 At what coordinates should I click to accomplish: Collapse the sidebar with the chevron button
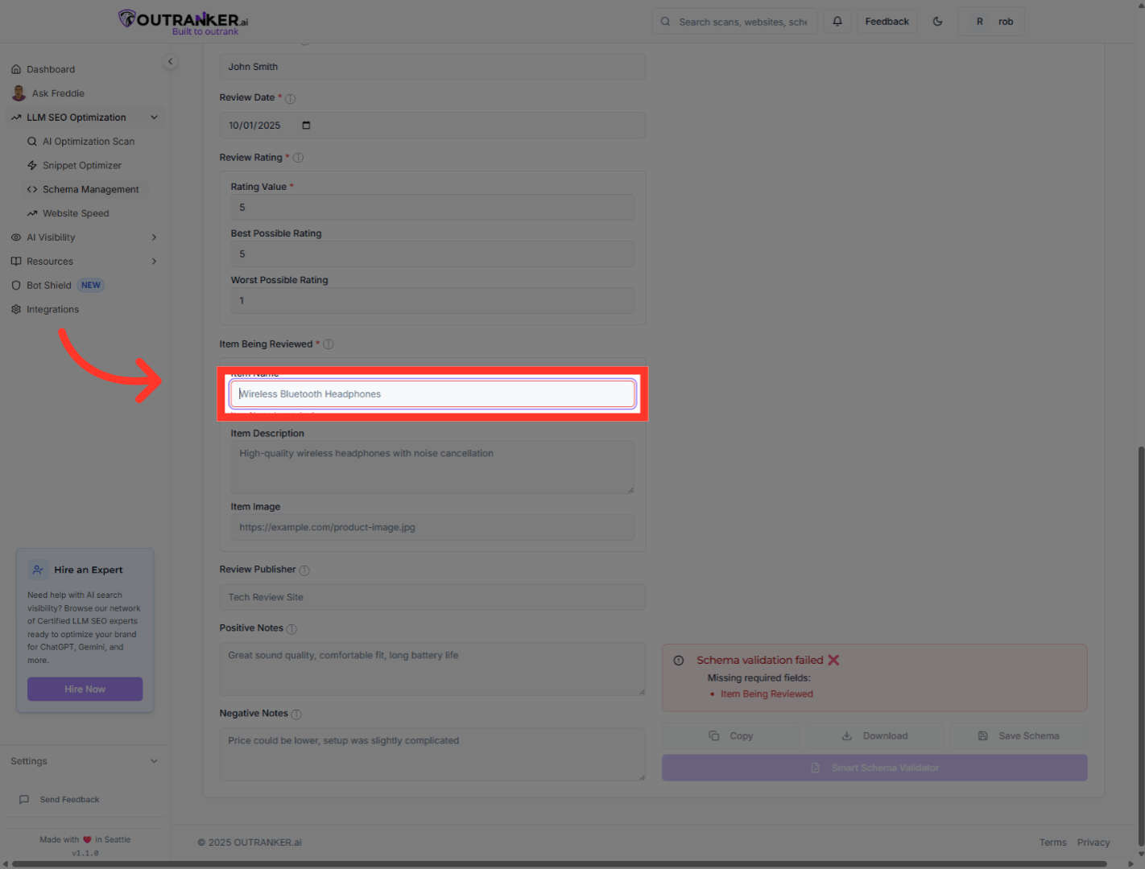coord(170,62)
